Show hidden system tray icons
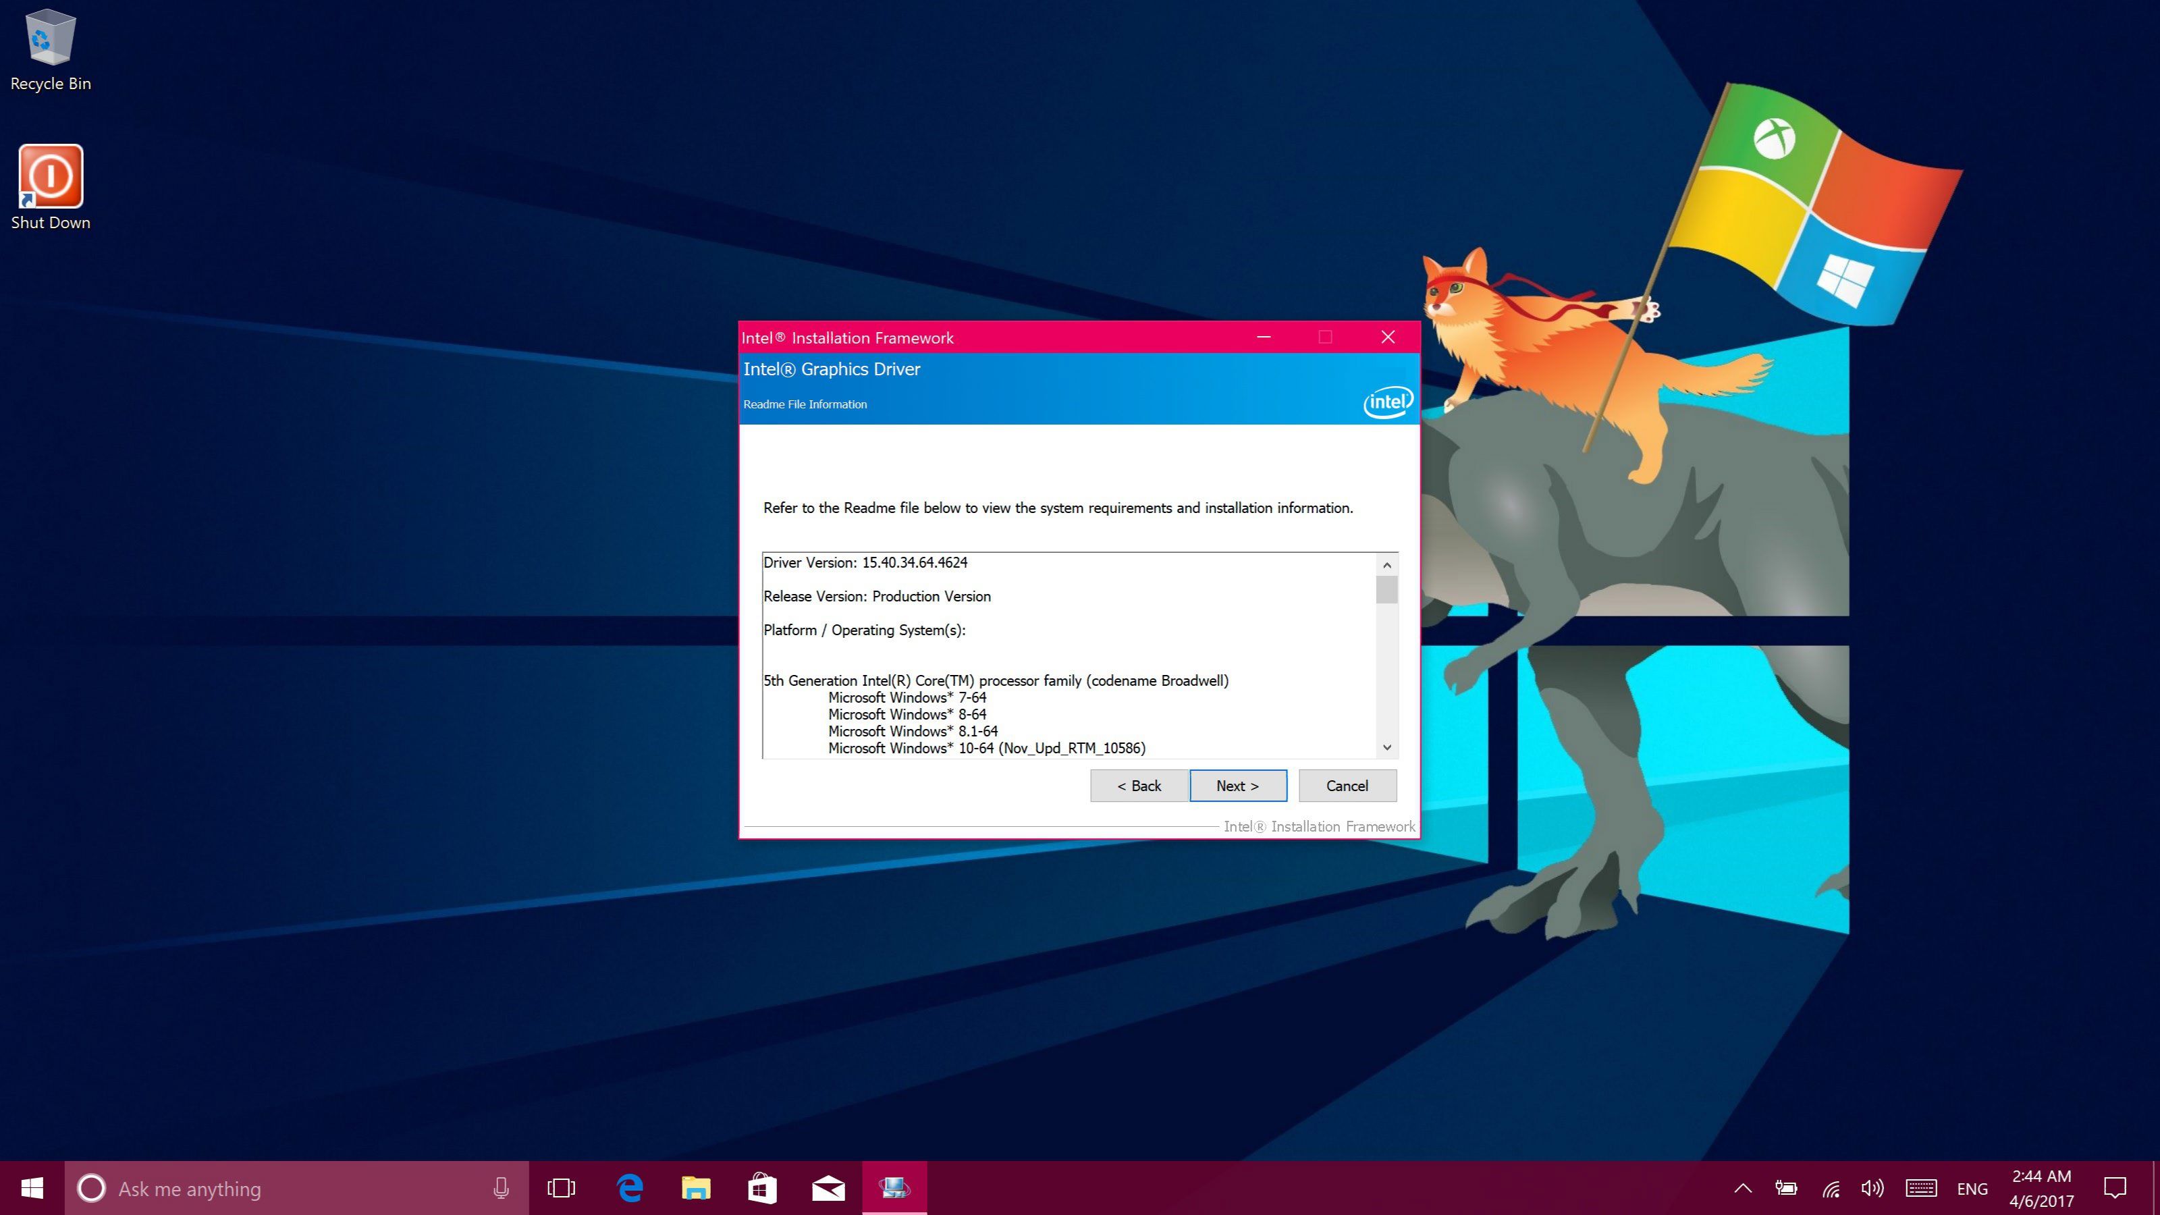Screen dimensions: 2160x1215 pos(1744,1188)
